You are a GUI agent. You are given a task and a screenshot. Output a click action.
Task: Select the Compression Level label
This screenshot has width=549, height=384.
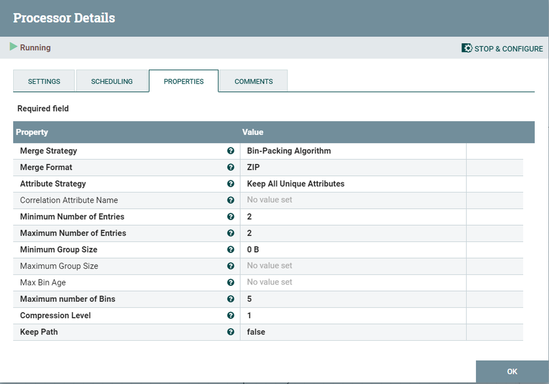pyautogui.click(x=56, y=315)
